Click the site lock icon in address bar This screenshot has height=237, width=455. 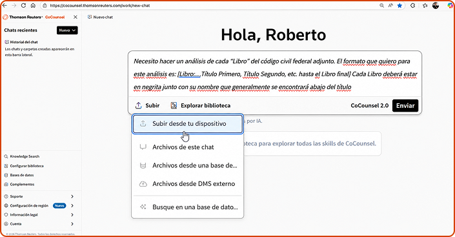point(45,6)
